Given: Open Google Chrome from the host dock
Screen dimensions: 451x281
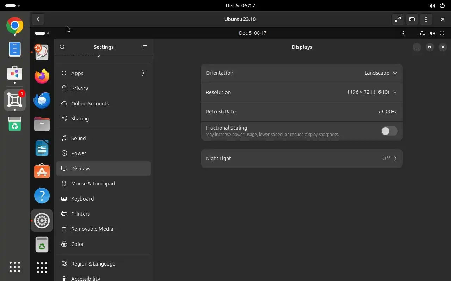Looking at the screenshot, I should pos(15,26).
